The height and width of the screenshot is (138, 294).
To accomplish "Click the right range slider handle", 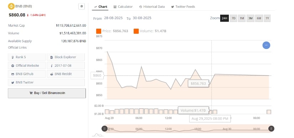I will tap(271, 128).
